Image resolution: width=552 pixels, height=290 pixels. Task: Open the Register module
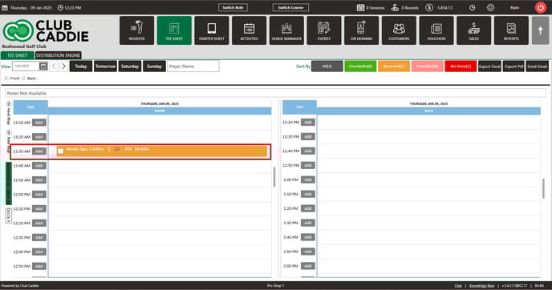click(136, 30)
